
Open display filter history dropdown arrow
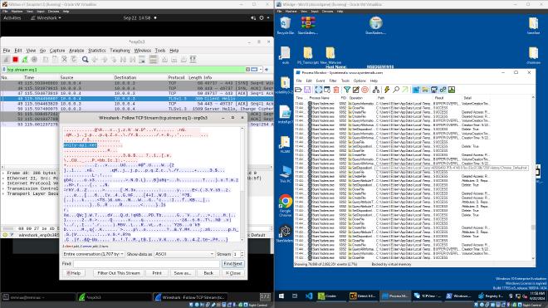click(x=261, y=70)
